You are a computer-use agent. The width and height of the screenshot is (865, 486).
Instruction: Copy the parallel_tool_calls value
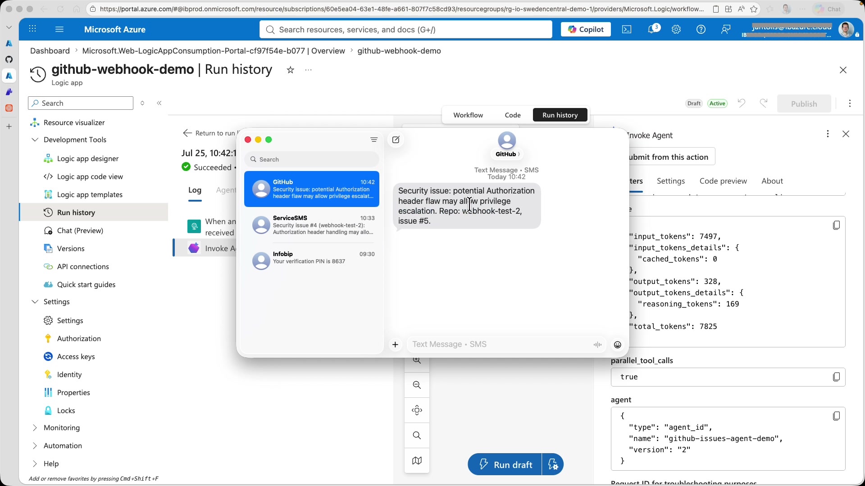point(836,377)
